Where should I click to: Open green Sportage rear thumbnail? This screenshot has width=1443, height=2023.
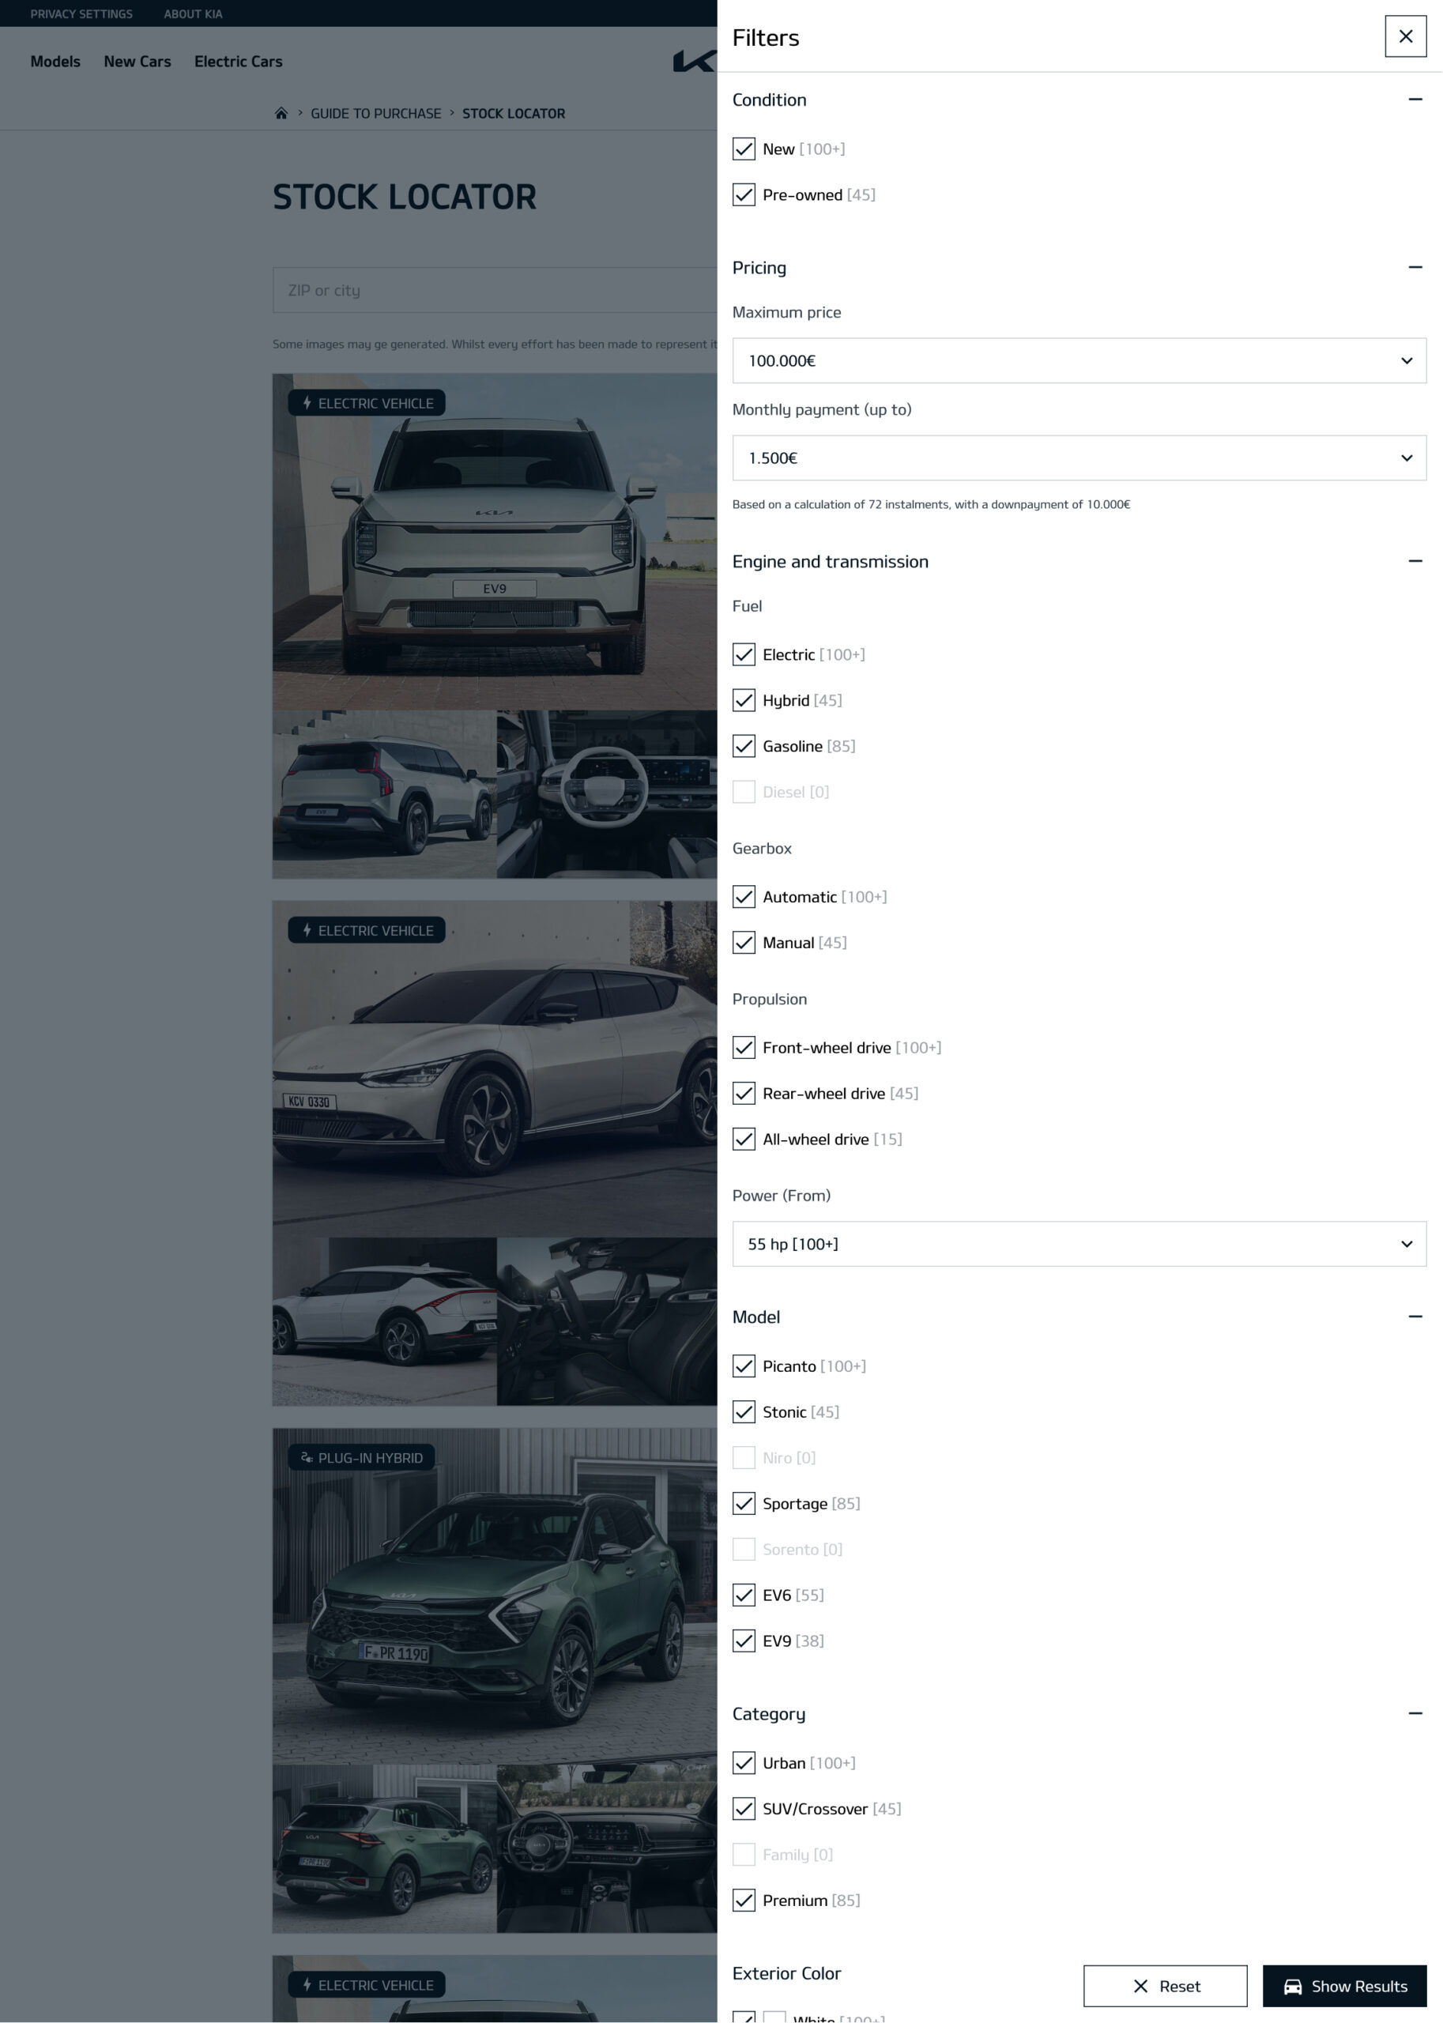click(x=384, y=1849)
